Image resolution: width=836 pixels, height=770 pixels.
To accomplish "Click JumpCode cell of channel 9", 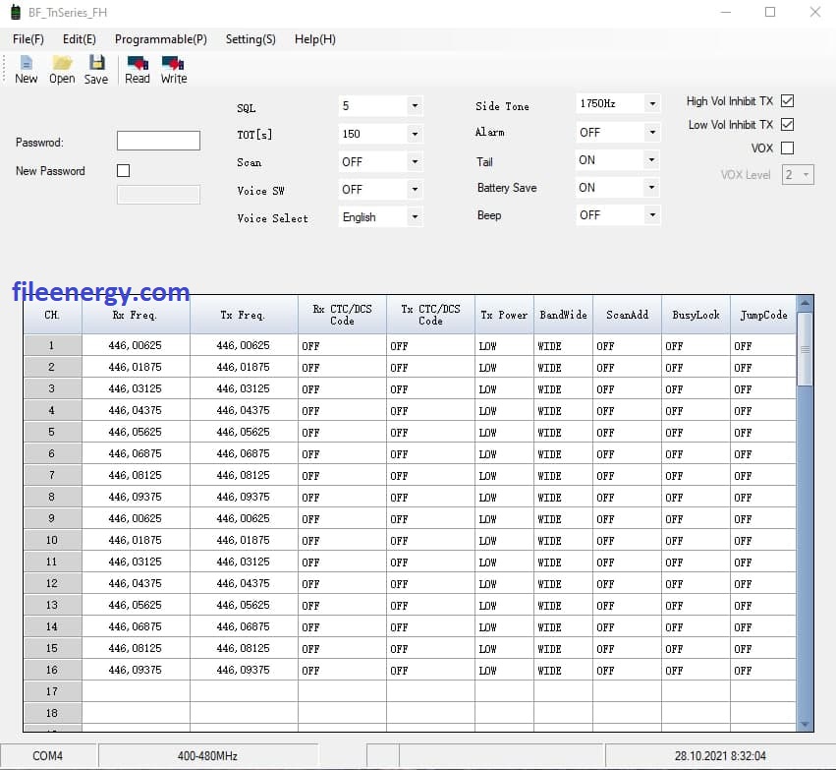I will pyautogui.click(x=763, y=518).
